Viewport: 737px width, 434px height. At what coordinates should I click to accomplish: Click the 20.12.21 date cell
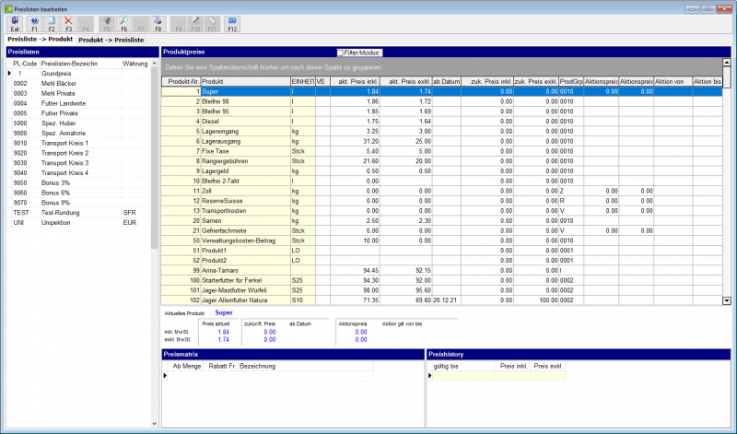447,300
